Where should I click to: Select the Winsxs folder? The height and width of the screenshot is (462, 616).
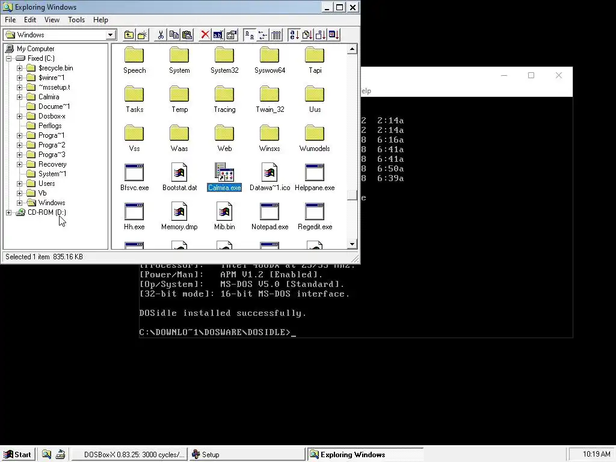click(270, 138)
